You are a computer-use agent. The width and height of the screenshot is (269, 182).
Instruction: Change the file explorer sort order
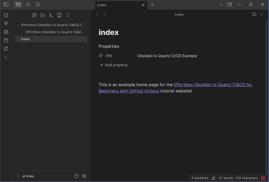[x=51, y=15]
